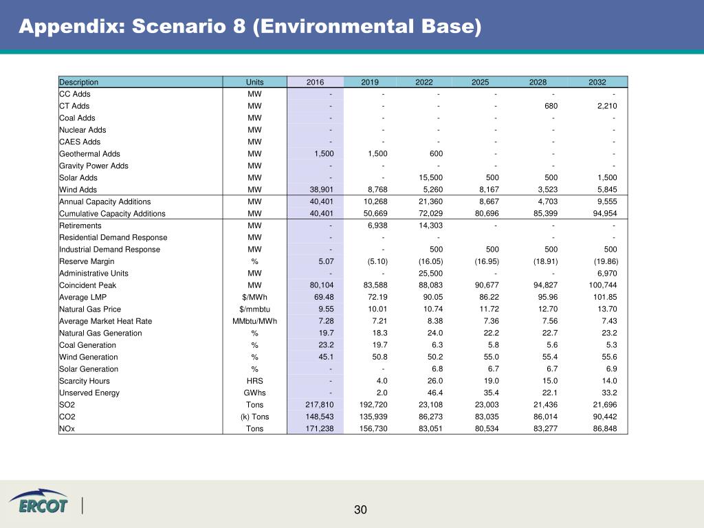Click Wind Generation 2025 value 55.0
This screenshot has height=528, width=704.
coord(491,357)
